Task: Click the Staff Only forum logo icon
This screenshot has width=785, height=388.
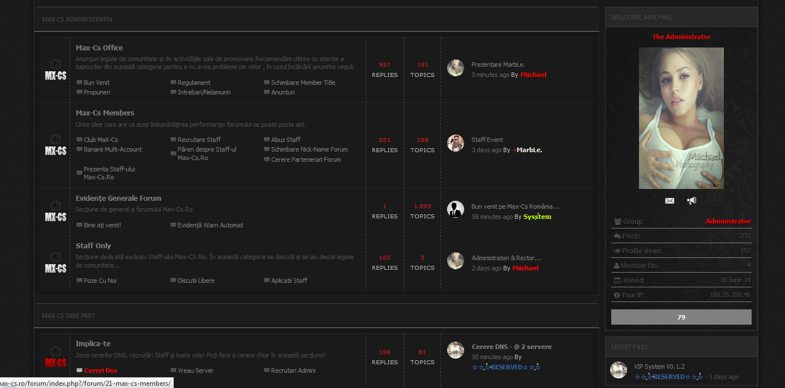Action: [55, 263]
